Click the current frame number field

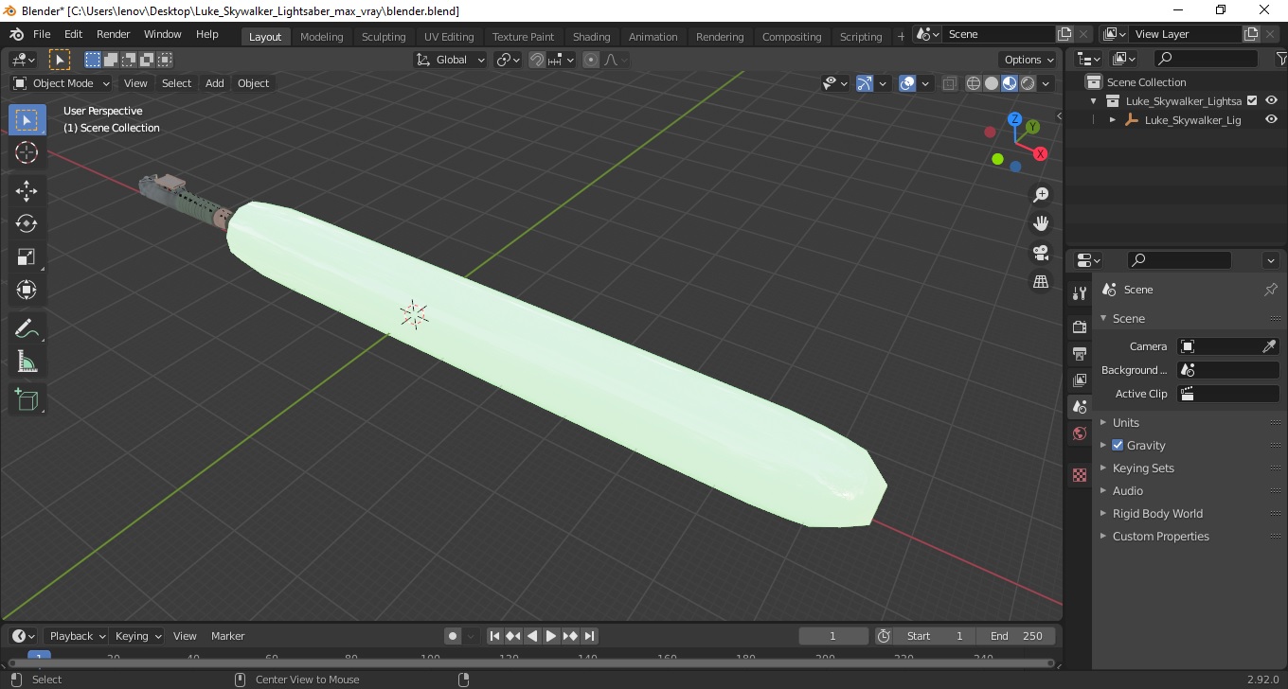click(x=833, y=636)
